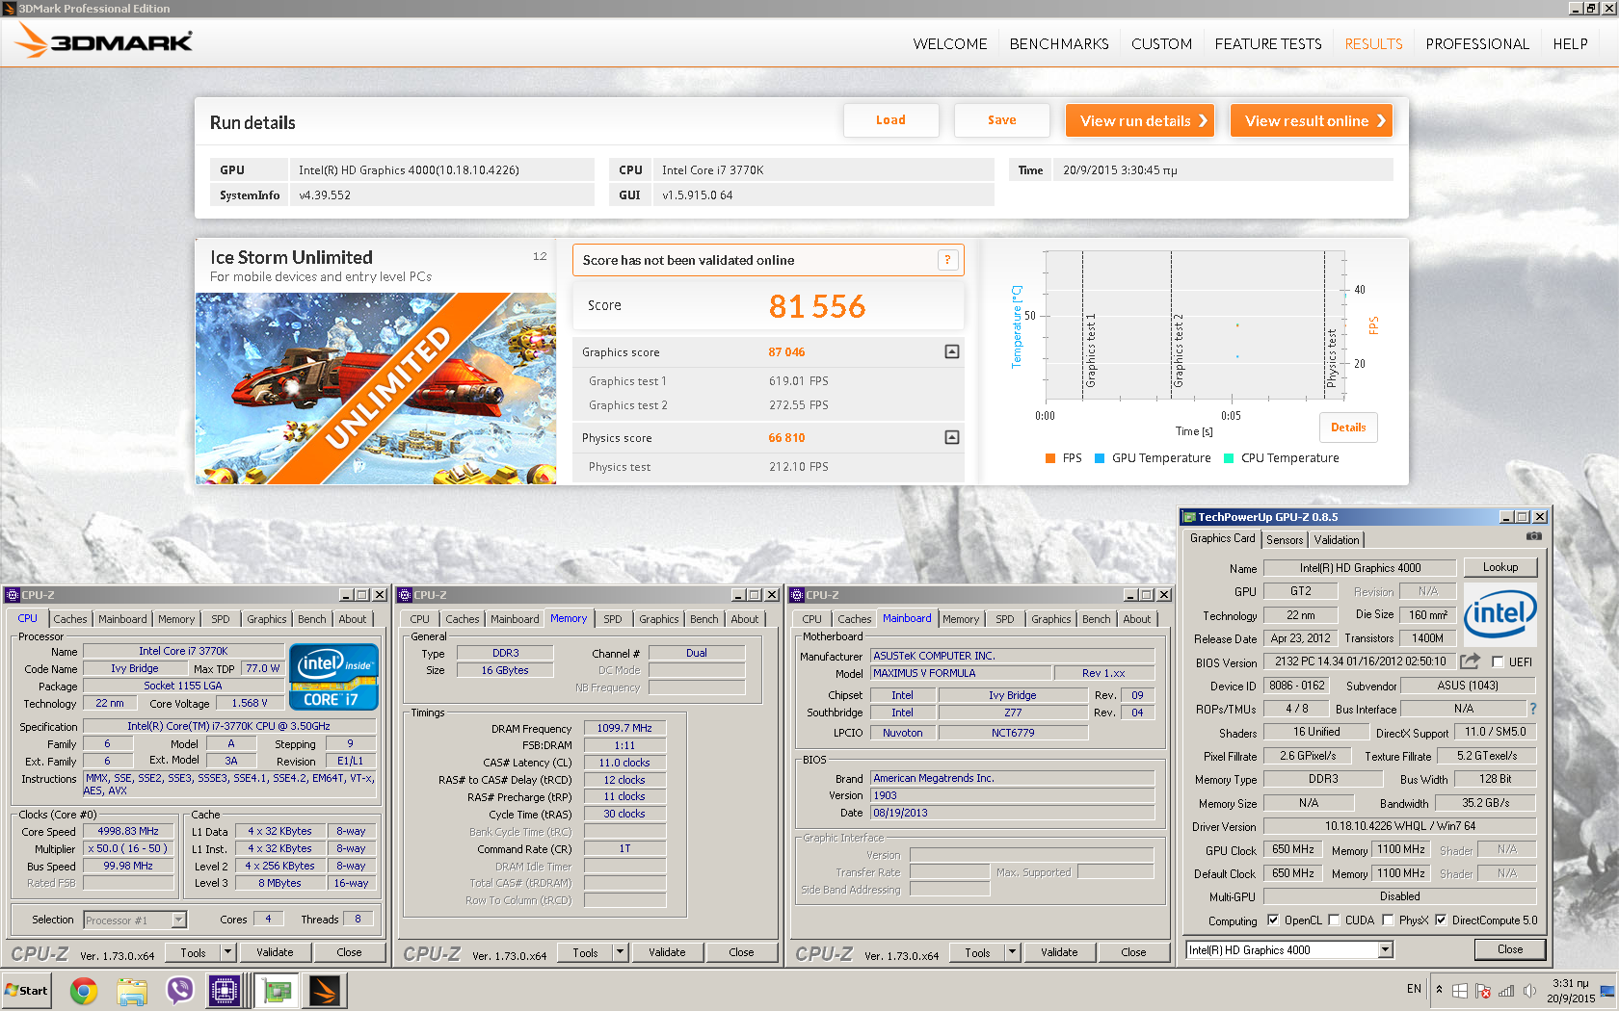Open the Tools dropdown arrow in the Mainboard tab window
Image resolution: width=1619 pixels, height=1011 pixels.
point(1013,952)
